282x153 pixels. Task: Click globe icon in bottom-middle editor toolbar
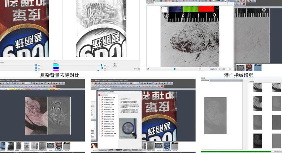(x=170, y=83)
